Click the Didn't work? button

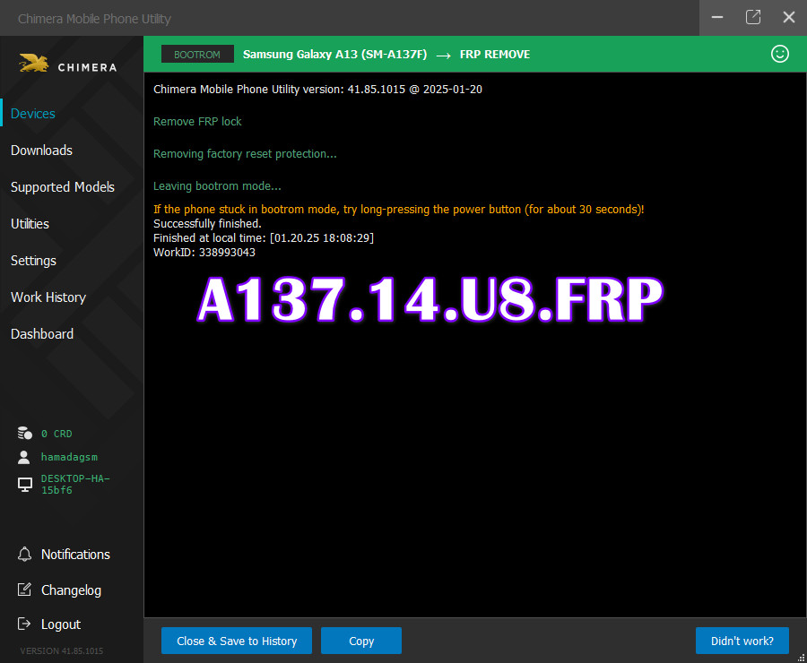[x=742, y=641]
